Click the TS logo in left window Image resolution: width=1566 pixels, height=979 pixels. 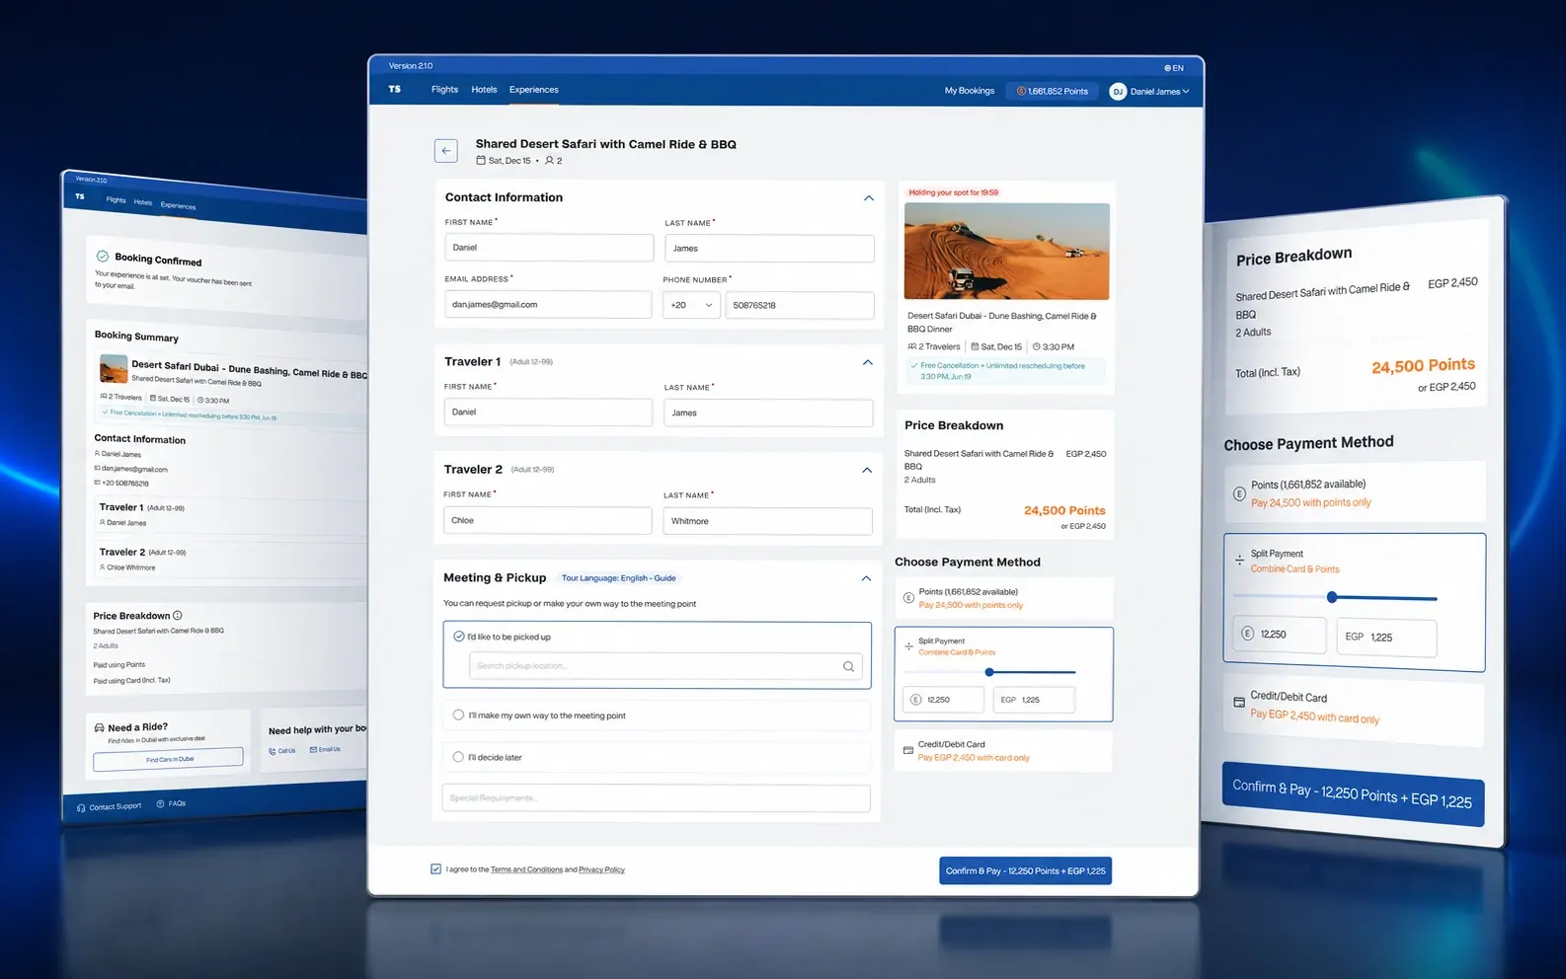point(80,196)
